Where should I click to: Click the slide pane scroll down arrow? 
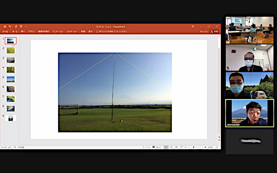click(x=219, y=134)
